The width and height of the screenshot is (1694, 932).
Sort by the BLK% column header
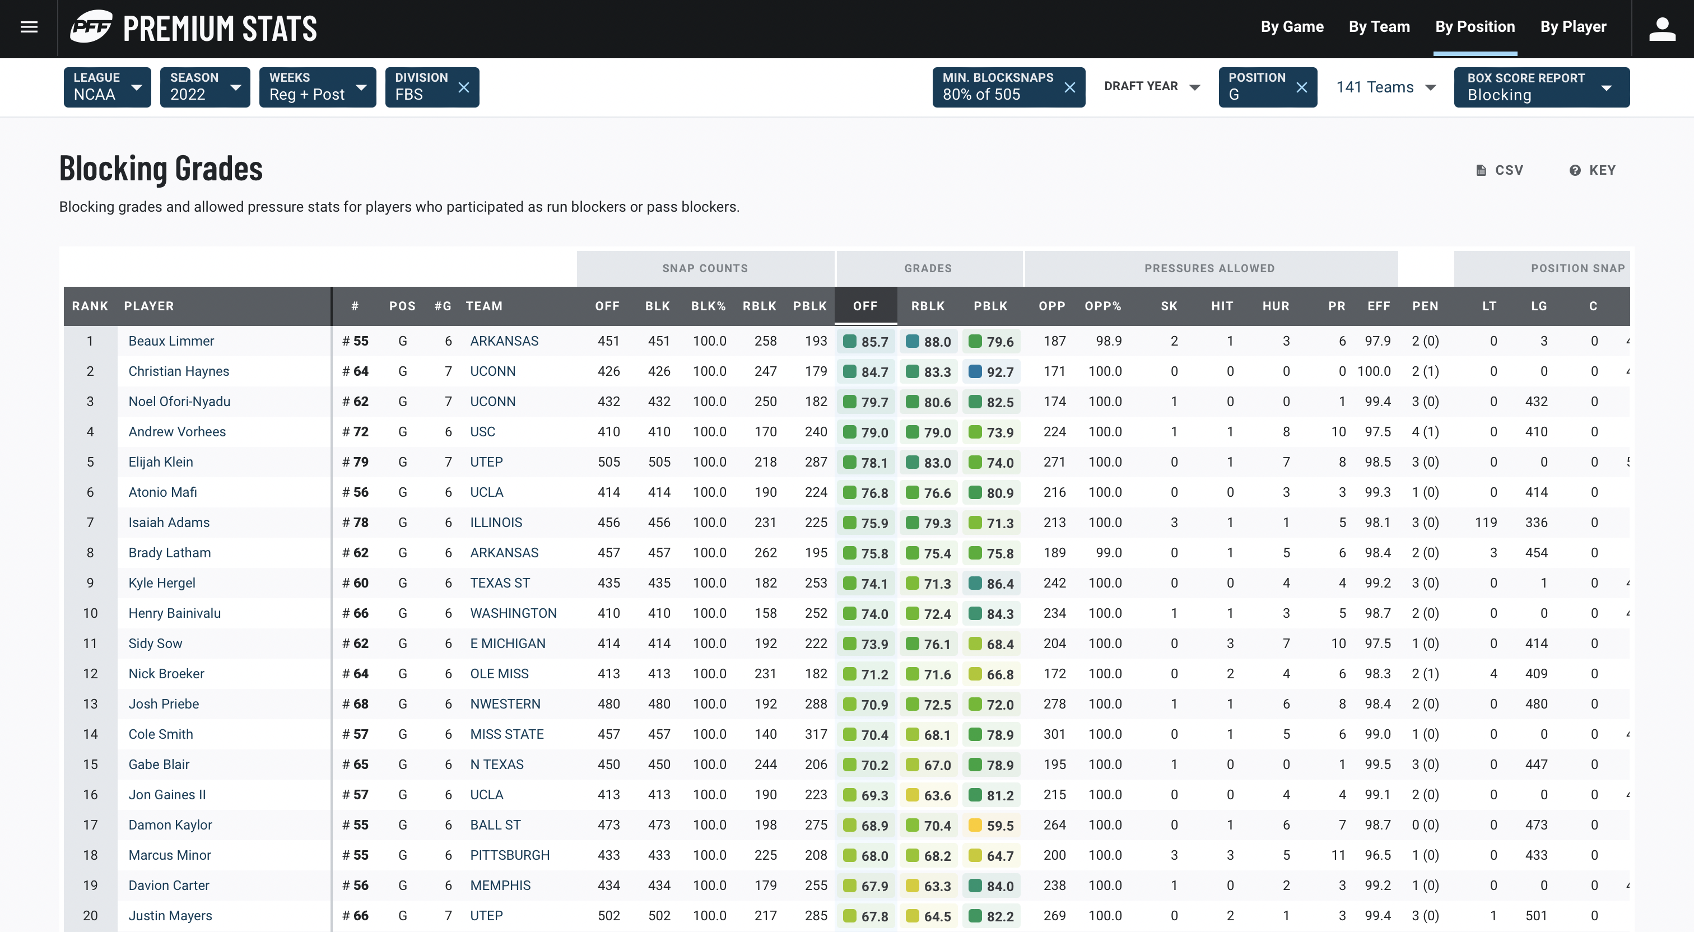[708, 306]
